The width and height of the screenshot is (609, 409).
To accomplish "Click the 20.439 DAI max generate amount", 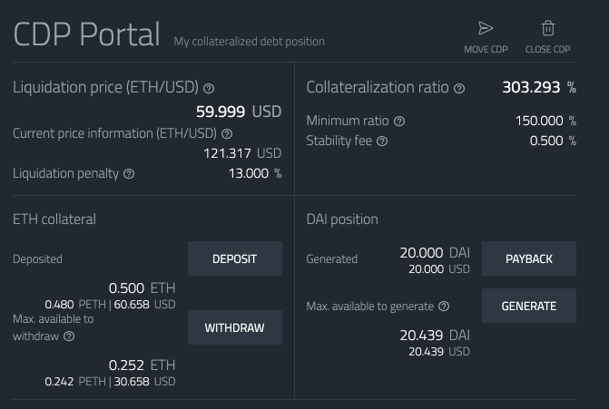I will 435,336.
